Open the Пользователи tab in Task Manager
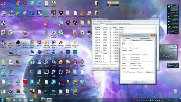This screenshot has height=102, width=181. (x=127, y=24)
